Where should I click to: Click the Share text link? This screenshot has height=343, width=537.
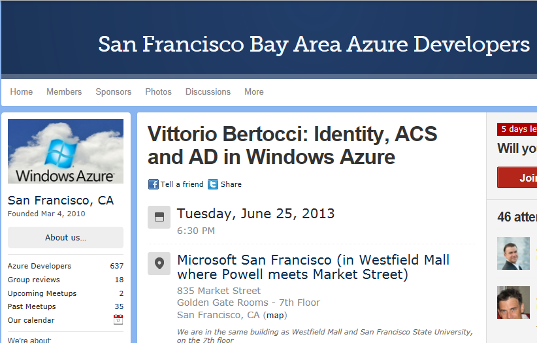231,184
